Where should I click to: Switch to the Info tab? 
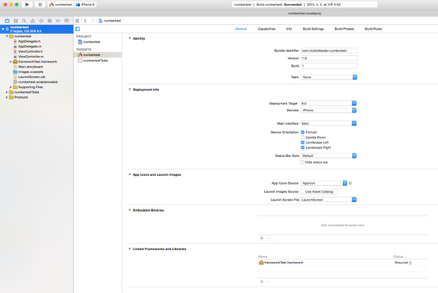289,29
